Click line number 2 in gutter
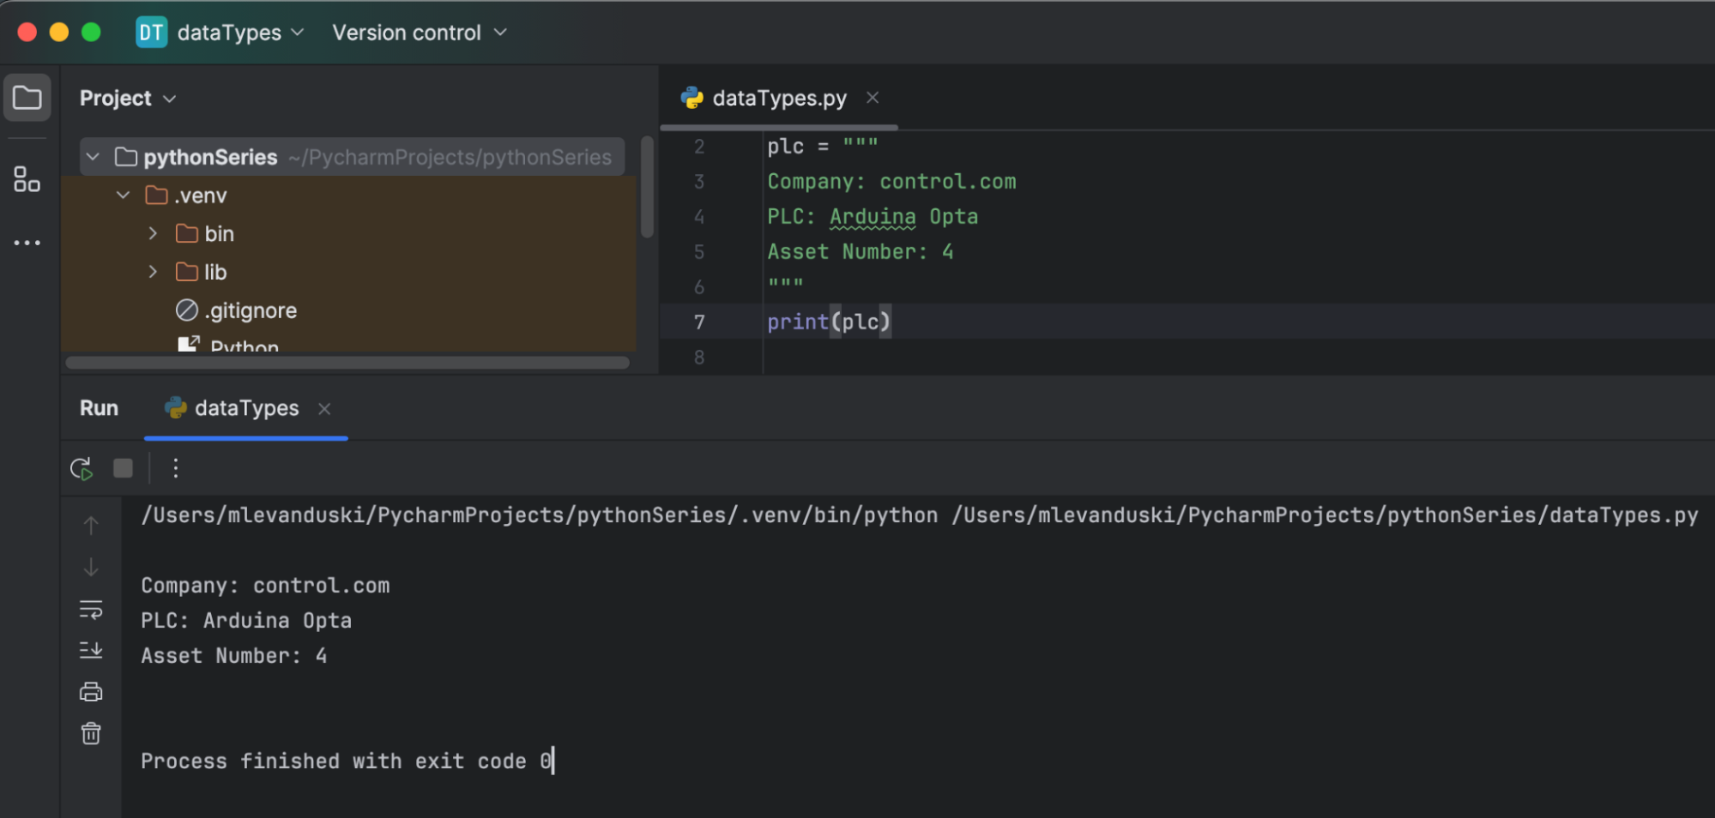The width and height of the screenshot is (1715, 818). (x=699, y=147)
